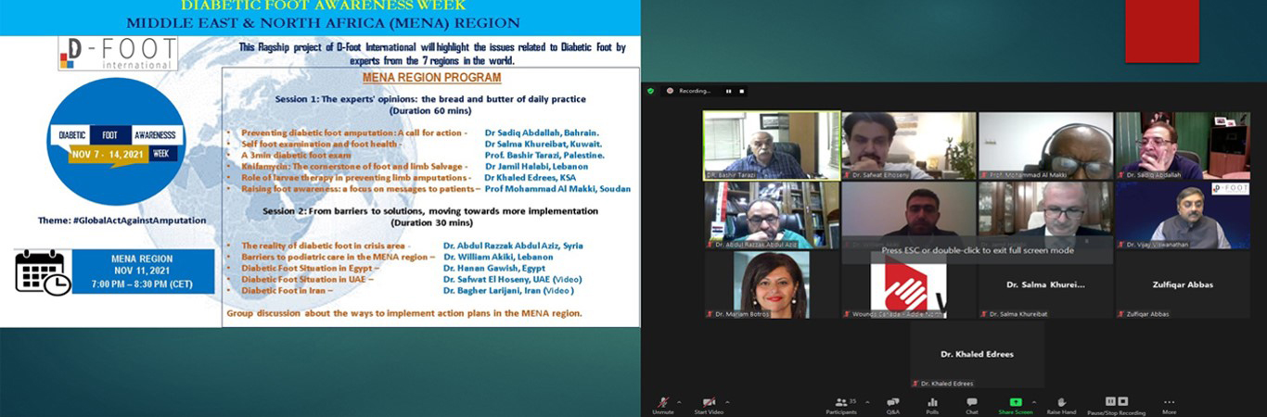Screen dimensions: 1267x417
Task: Select Dr. Salma Khureibat's participant tile
Action: 1046,285
